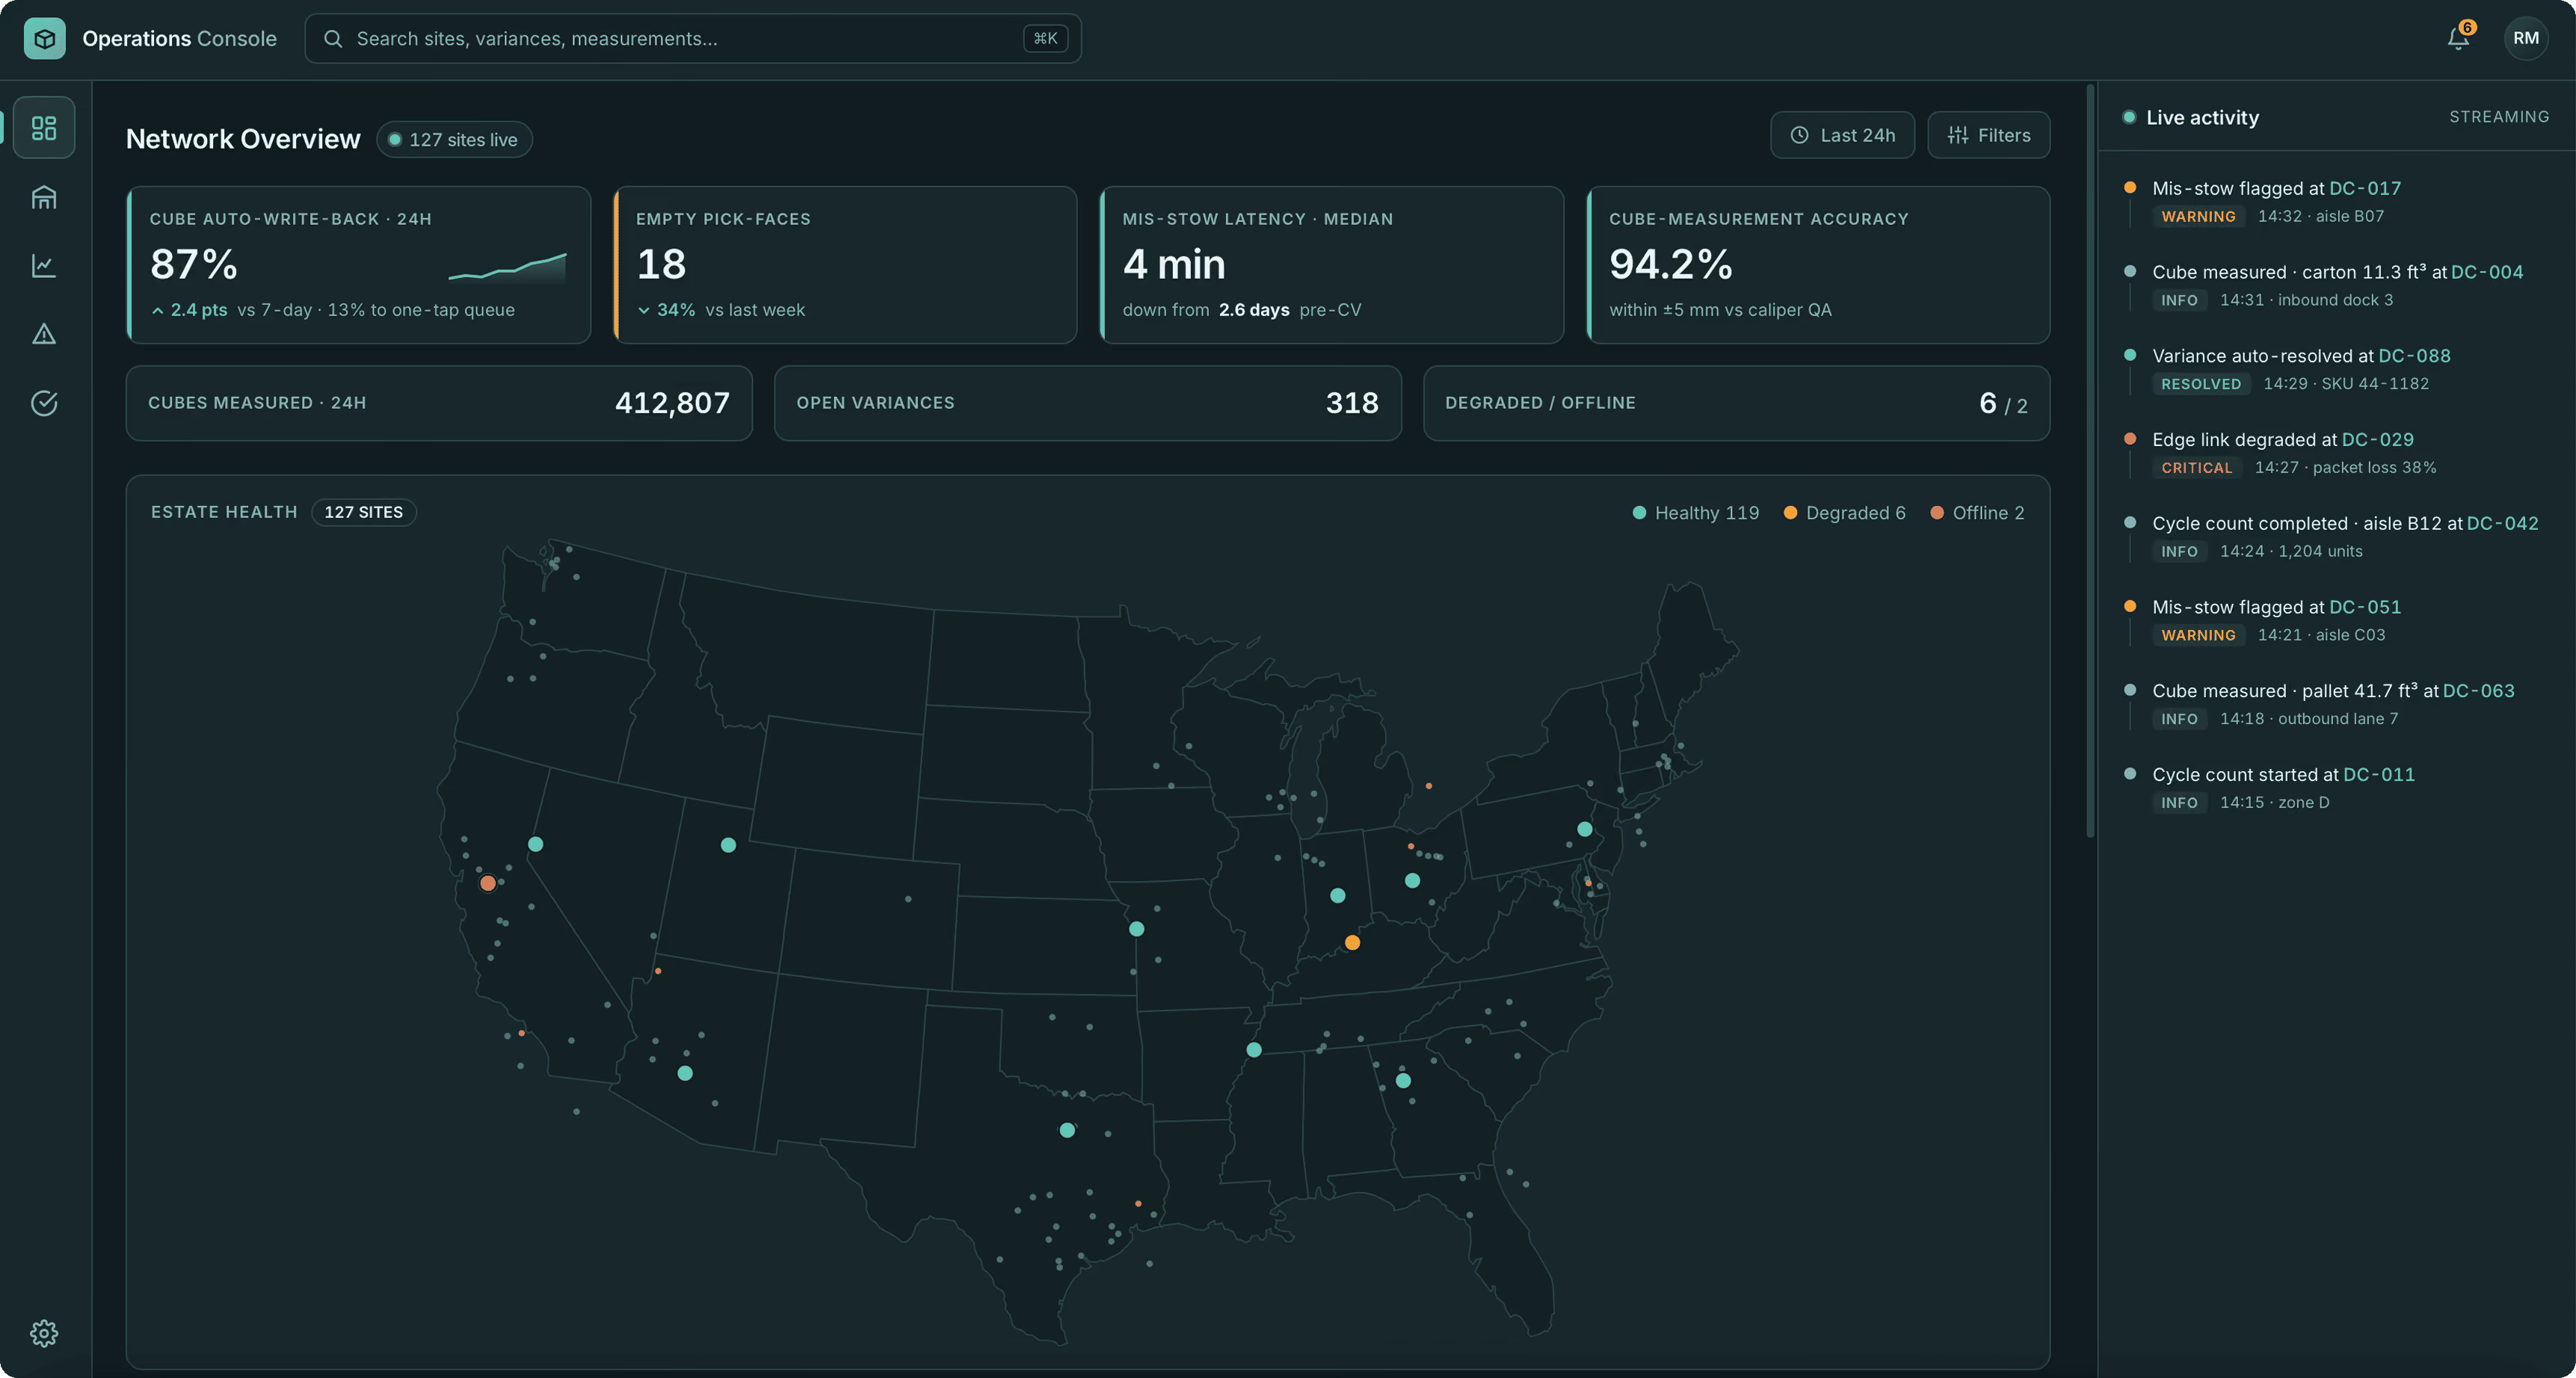
Task: Click INFO tag for inbound dock 3
Action: 2179,301
